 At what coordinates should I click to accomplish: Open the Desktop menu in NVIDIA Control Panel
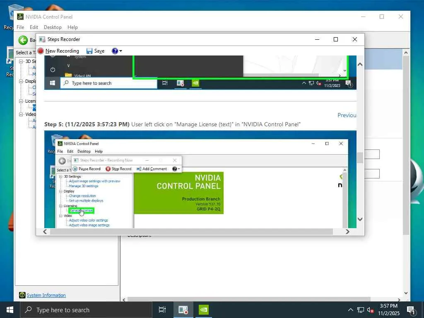coord(53,27)
